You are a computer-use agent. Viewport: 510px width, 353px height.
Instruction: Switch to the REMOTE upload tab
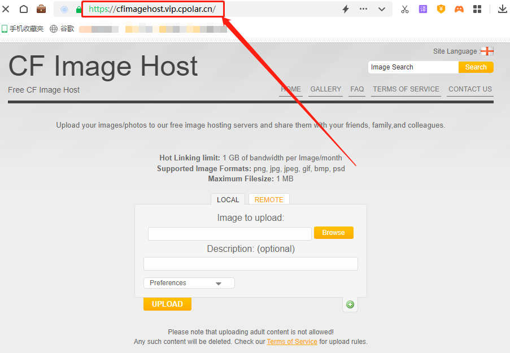point(269,199)
